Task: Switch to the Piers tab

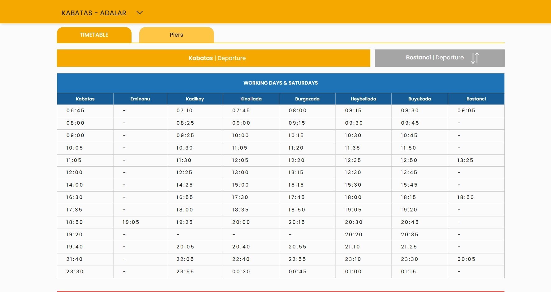Action: pos(176,35)
